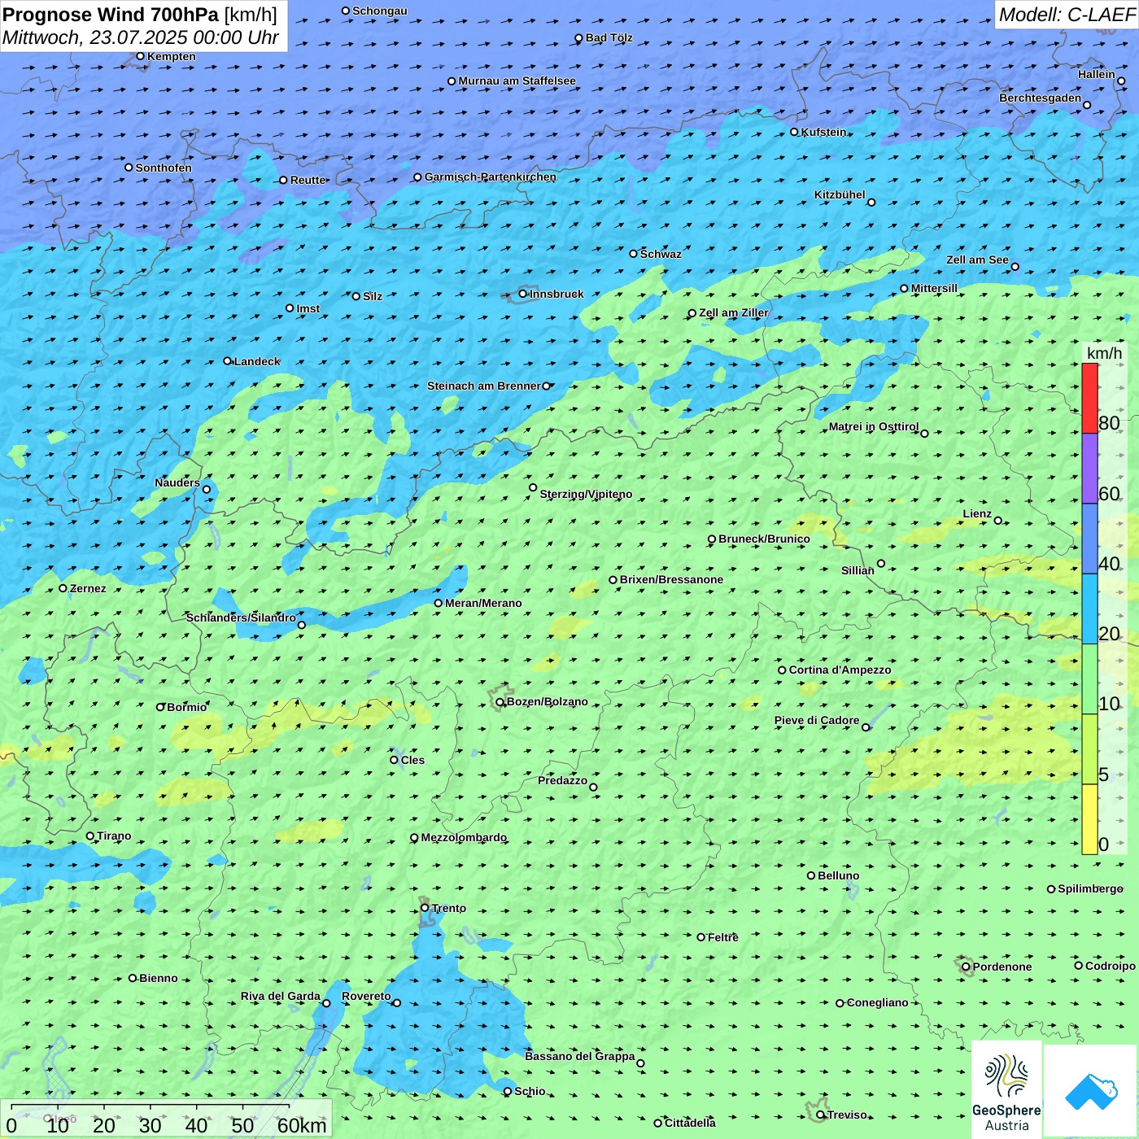Click the light blue 20–40 legend segment
Screen dimensions: 1139x1139
coord(1089,609)
